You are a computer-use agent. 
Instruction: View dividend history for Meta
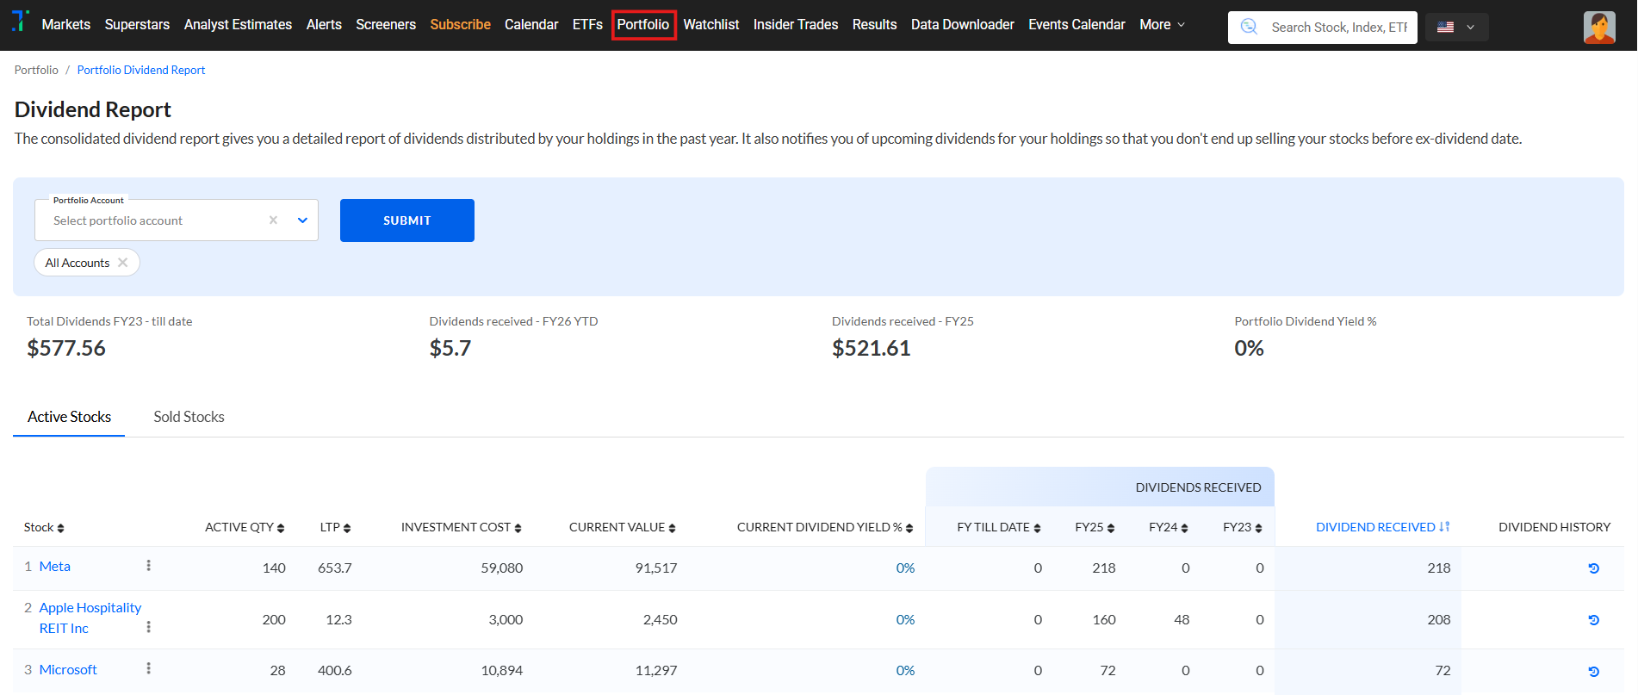[x=1594, y=568]
